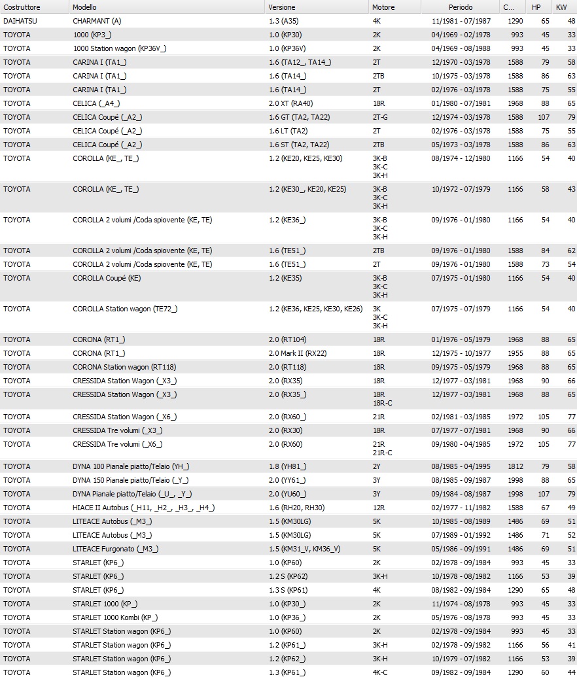Click period 02/1978 - 09/1982
The width and height of the screenshot is (577, 677).
(x=461, y=645)
